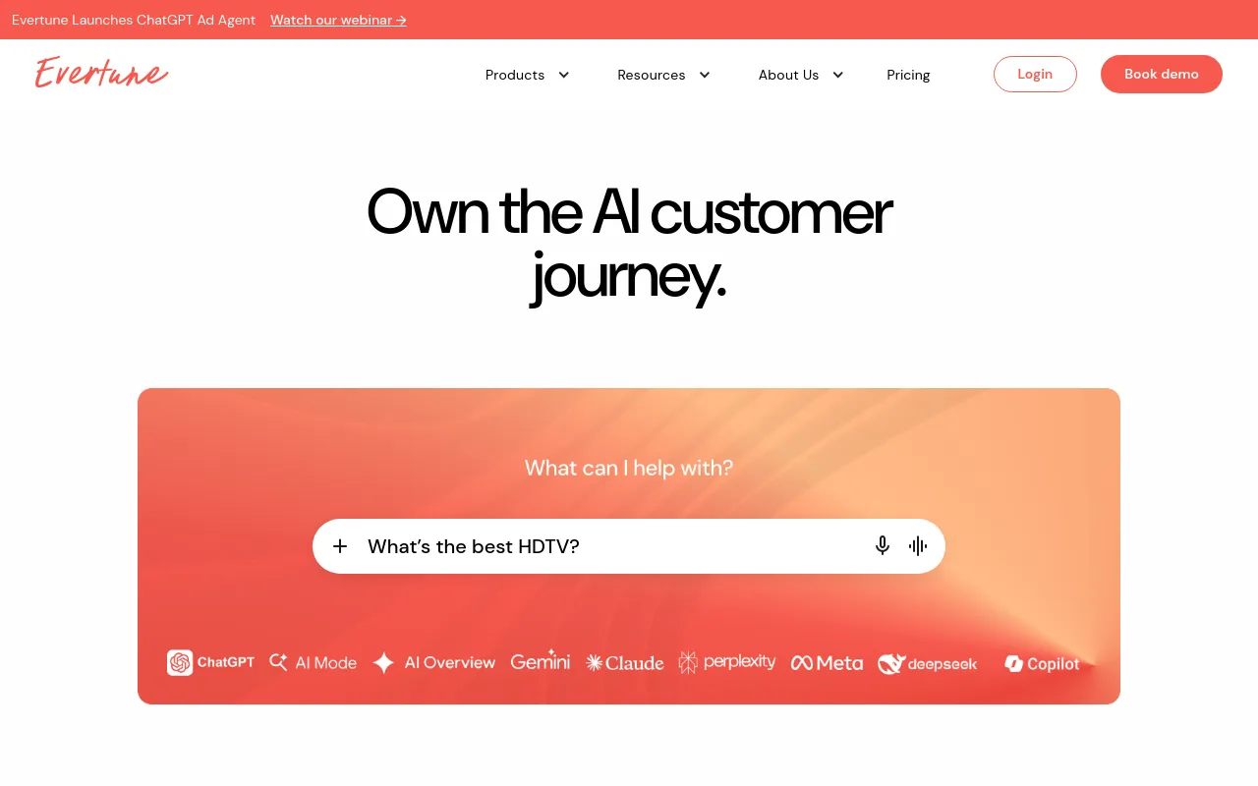Click the Evertune logo
The height and width of the screenshot is (786, 1258).
[x=101, y=73]
